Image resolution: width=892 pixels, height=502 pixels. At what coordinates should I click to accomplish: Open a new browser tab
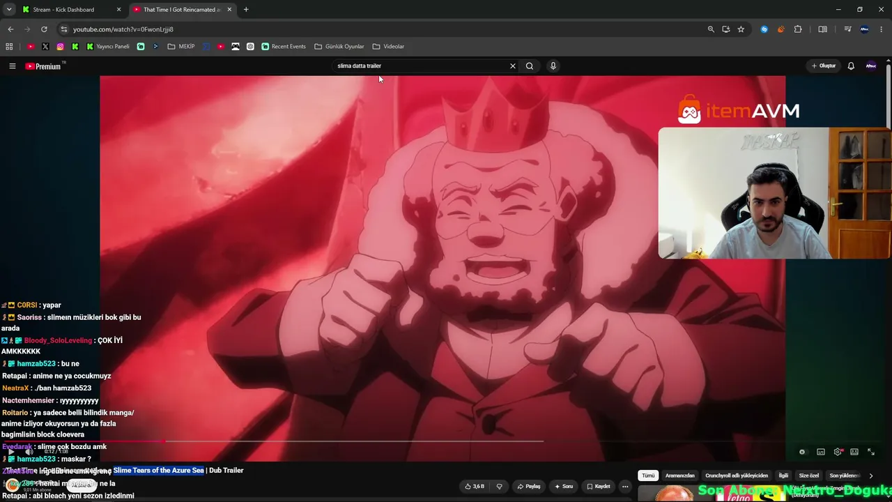point(246,10)
